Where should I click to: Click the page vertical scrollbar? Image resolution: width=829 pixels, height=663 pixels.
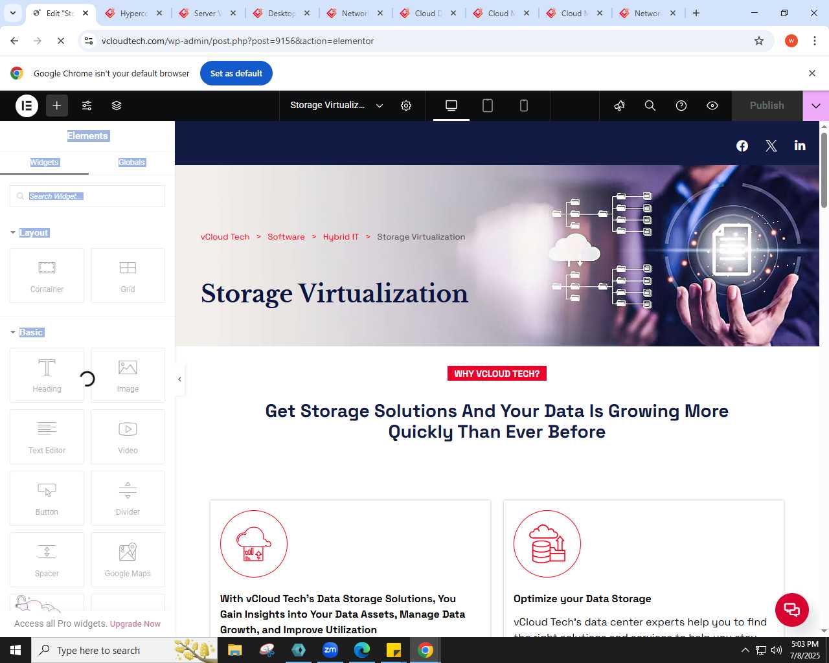(x=824, y=171)
